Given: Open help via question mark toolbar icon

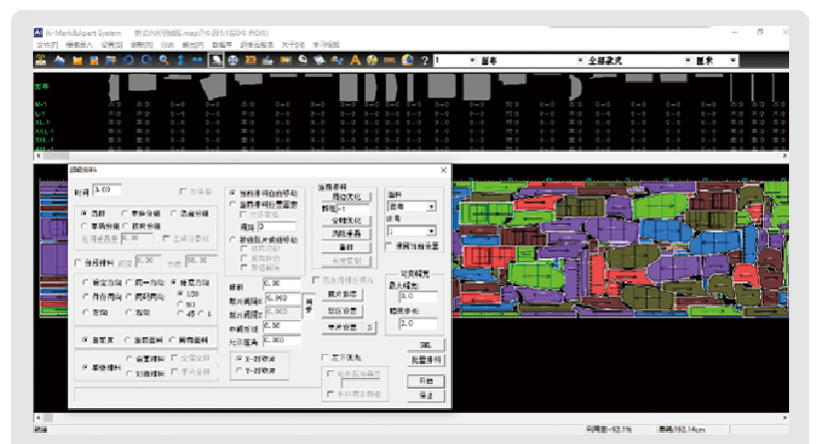Looking at the screenshot, I should [425, 60].
